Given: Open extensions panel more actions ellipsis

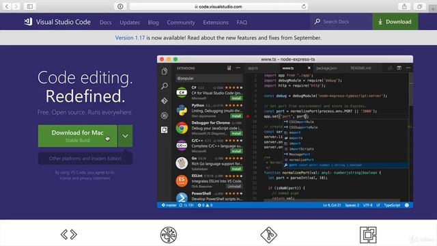Looking at the screenshot, I should [x=238, y=68].
